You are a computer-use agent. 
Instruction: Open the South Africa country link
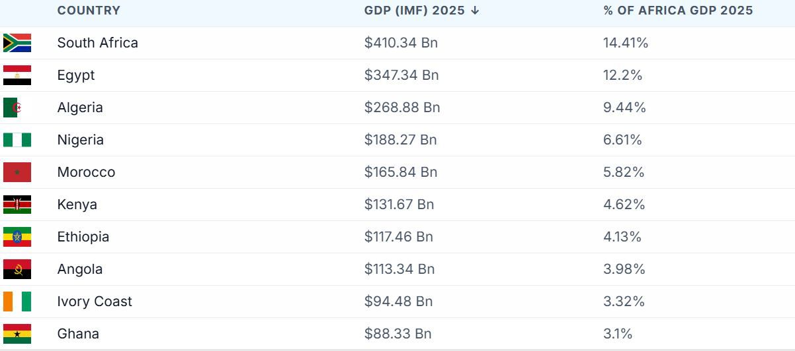(x=98, y=43)
